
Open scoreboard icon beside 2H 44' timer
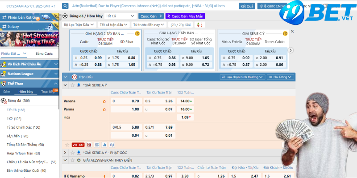pos(90,145)
